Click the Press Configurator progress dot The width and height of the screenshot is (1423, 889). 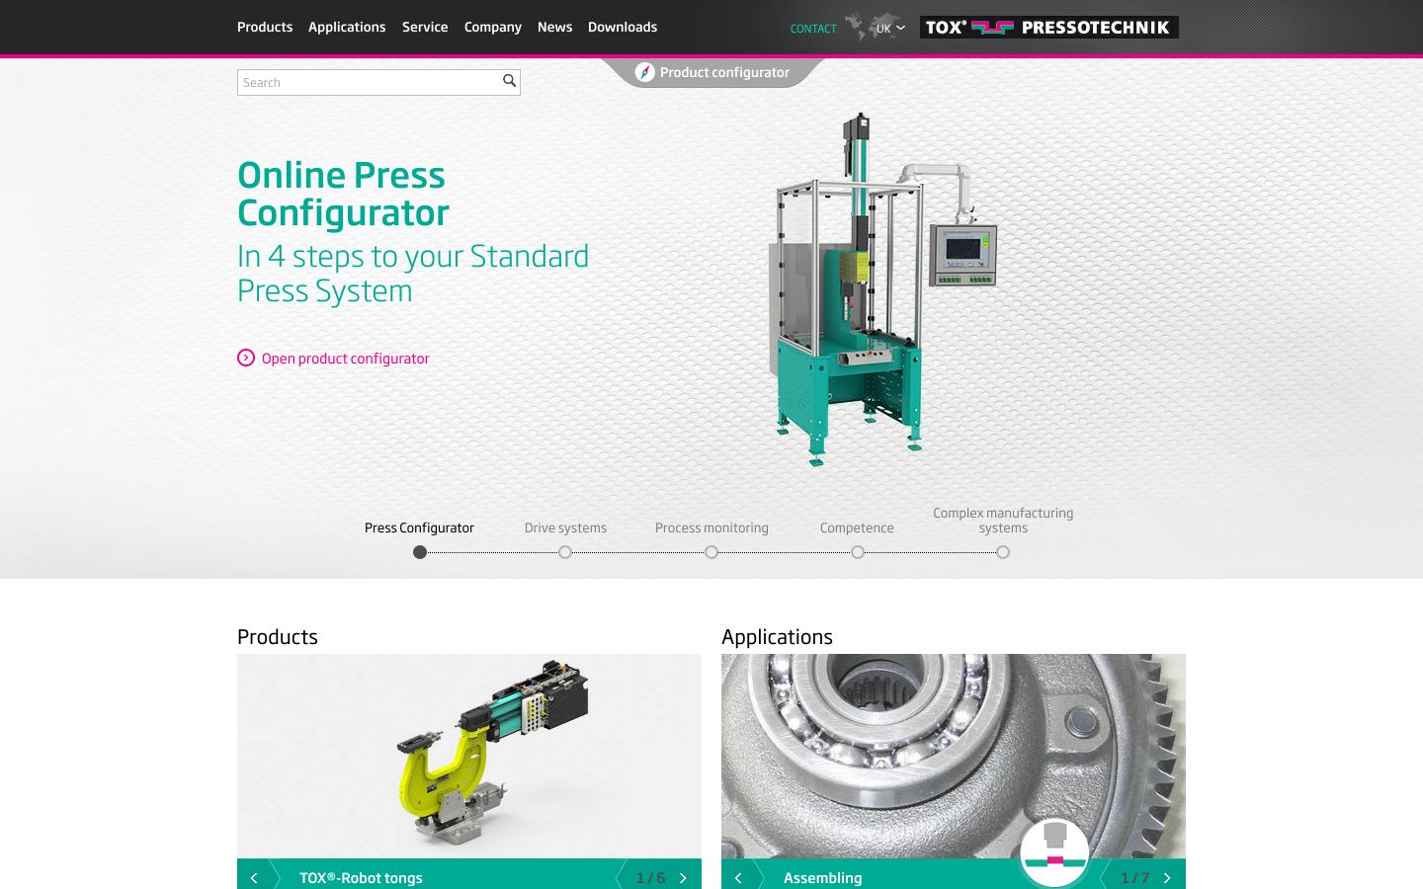[x=419, y=552]
